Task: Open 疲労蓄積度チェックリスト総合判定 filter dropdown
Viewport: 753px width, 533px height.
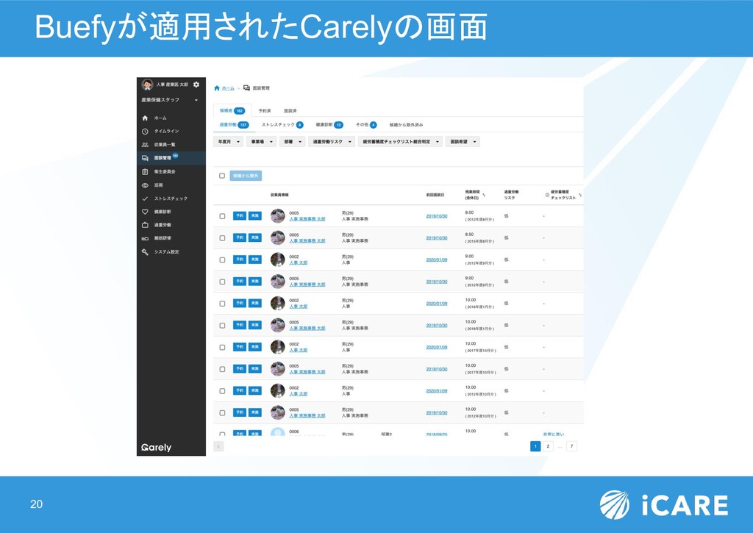Action: [x=400, y=142]
